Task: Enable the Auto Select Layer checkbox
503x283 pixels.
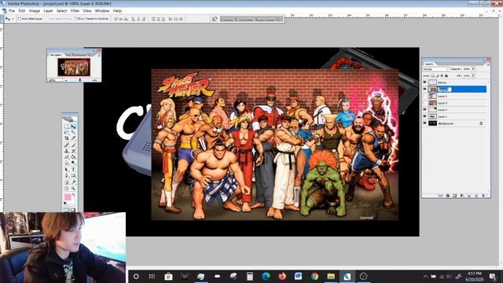Action: point(19,19)
